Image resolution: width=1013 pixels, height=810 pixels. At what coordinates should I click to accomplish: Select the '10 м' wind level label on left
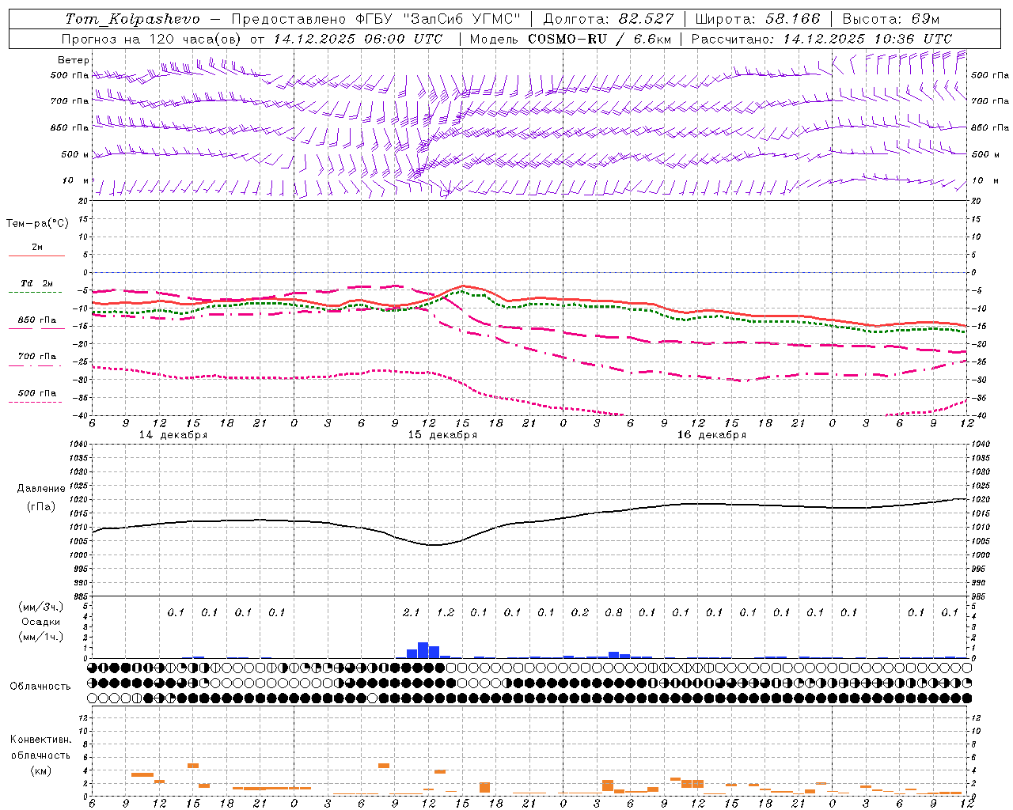pyautogui.click(x=75, y=180)
